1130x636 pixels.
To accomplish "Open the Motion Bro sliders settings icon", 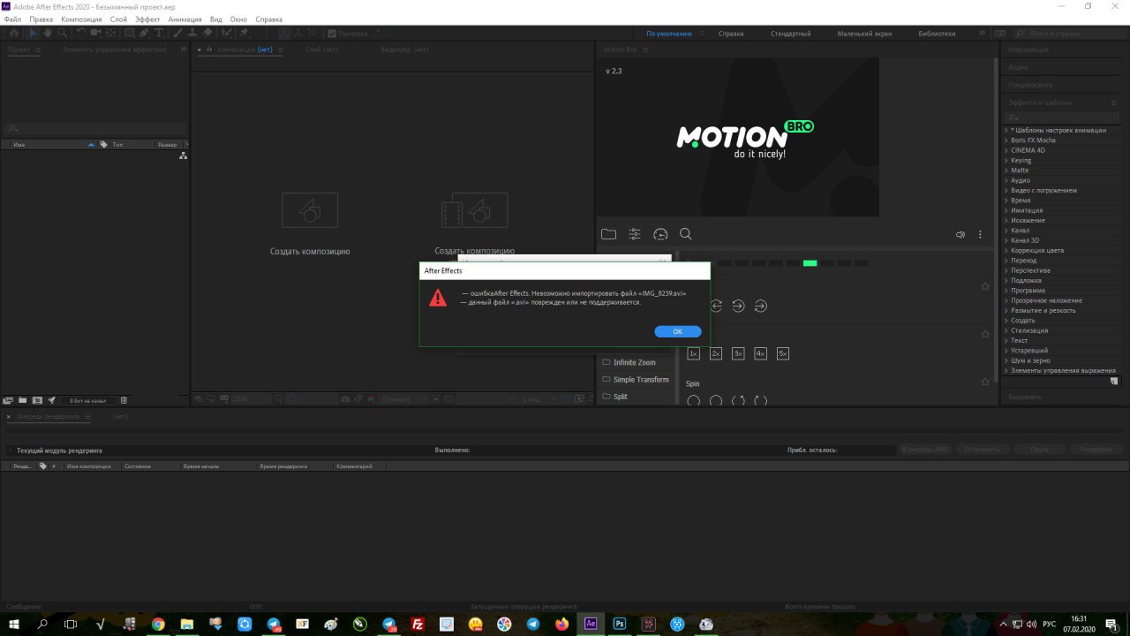I will click(635, 234).
